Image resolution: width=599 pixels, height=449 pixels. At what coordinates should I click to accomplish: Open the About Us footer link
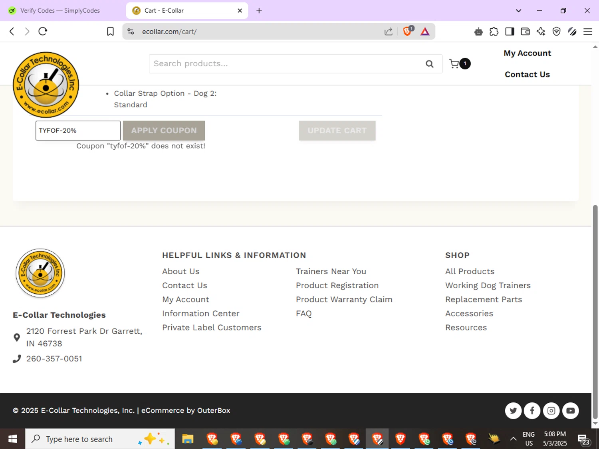point(180,271)
